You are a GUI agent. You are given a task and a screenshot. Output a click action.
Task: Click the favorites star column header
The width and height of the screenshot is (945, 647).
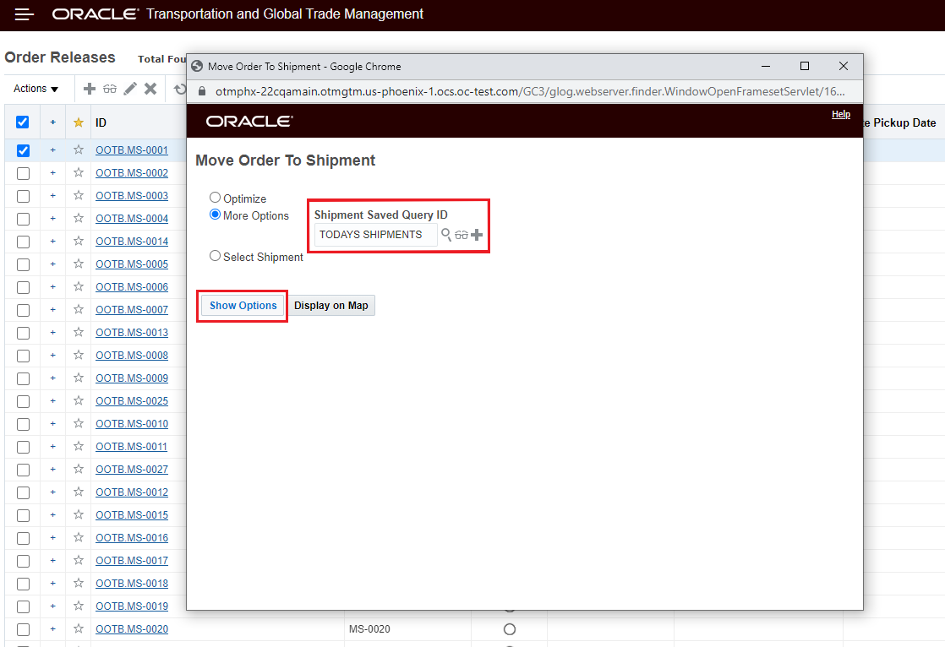[79, 122]
